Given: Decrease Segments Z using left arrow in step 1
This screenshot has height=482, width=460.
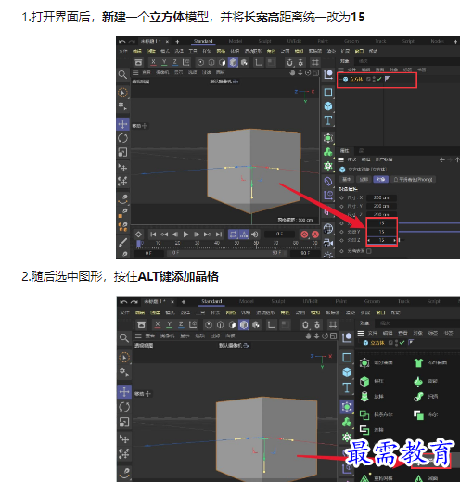Looking at the screenshot, I should click(369, 240).
